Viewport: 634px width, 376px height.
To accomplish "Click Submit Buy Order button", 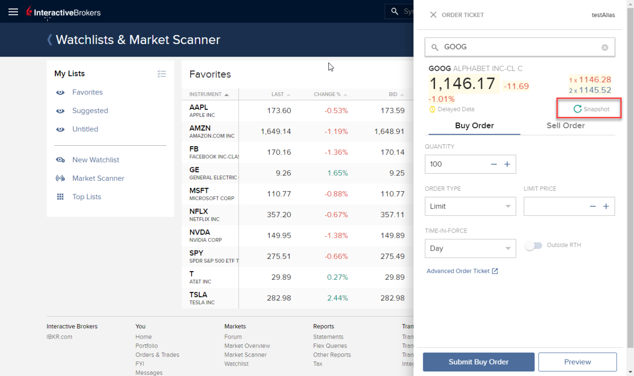I will point(478,362).
